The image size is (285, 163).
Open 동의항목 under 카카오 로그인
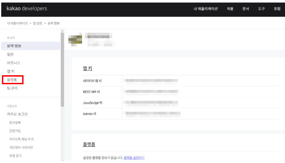pyautogui.click(x=15, y=123)
